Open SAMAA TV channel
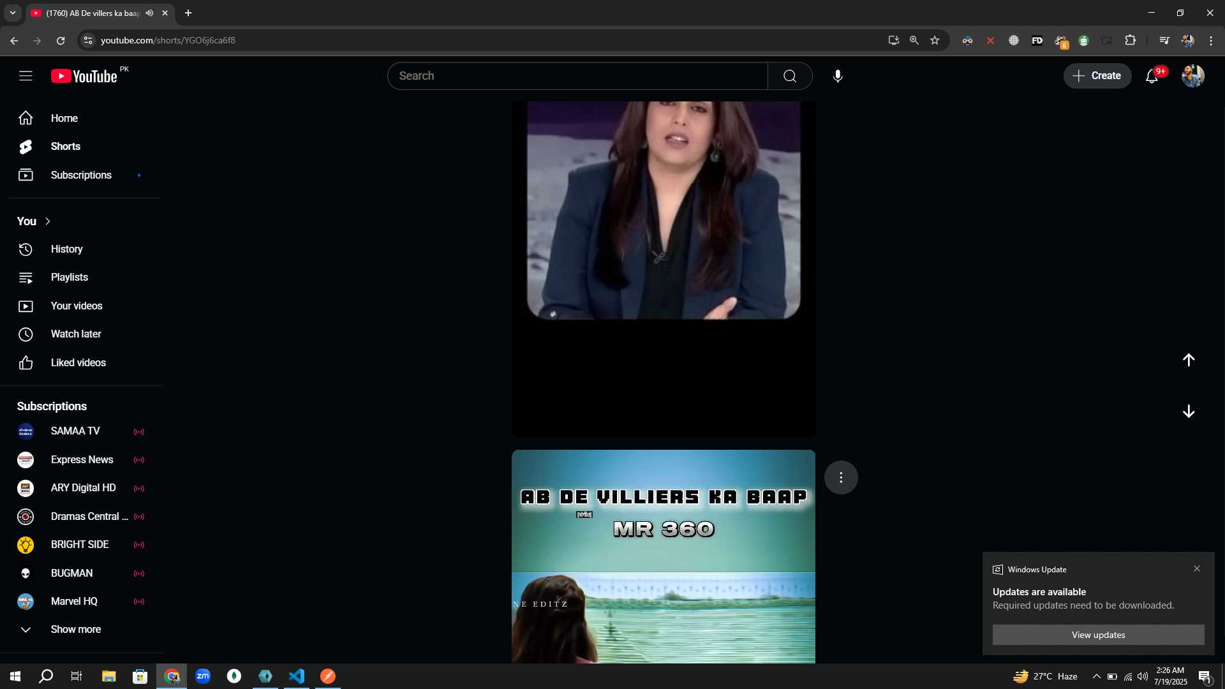1225x689 pixels. tap(82, 431)
